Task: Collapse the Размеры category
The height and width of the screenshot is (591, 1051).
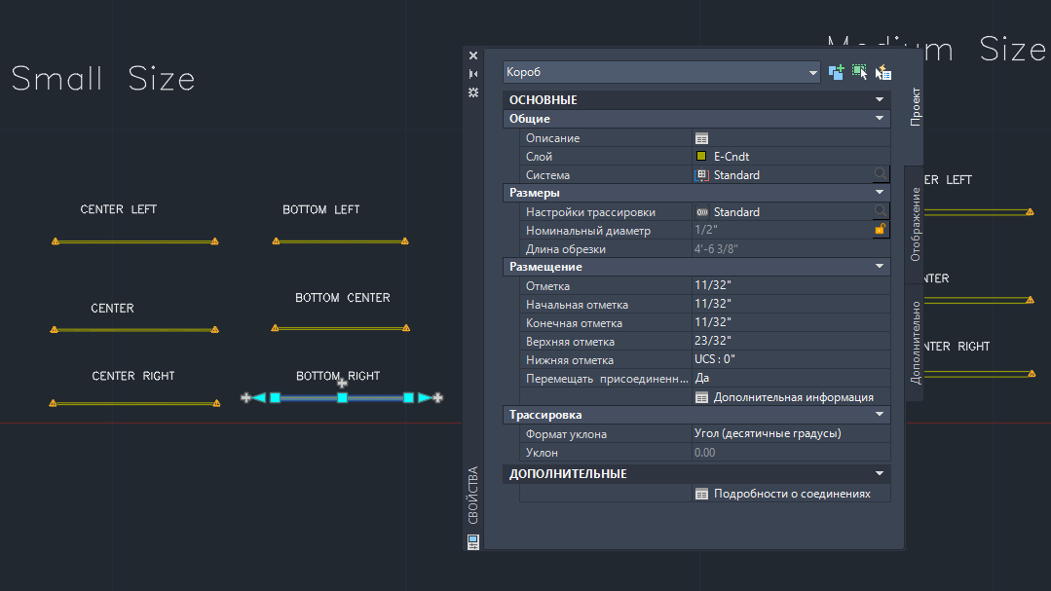Action: [880, 193]
